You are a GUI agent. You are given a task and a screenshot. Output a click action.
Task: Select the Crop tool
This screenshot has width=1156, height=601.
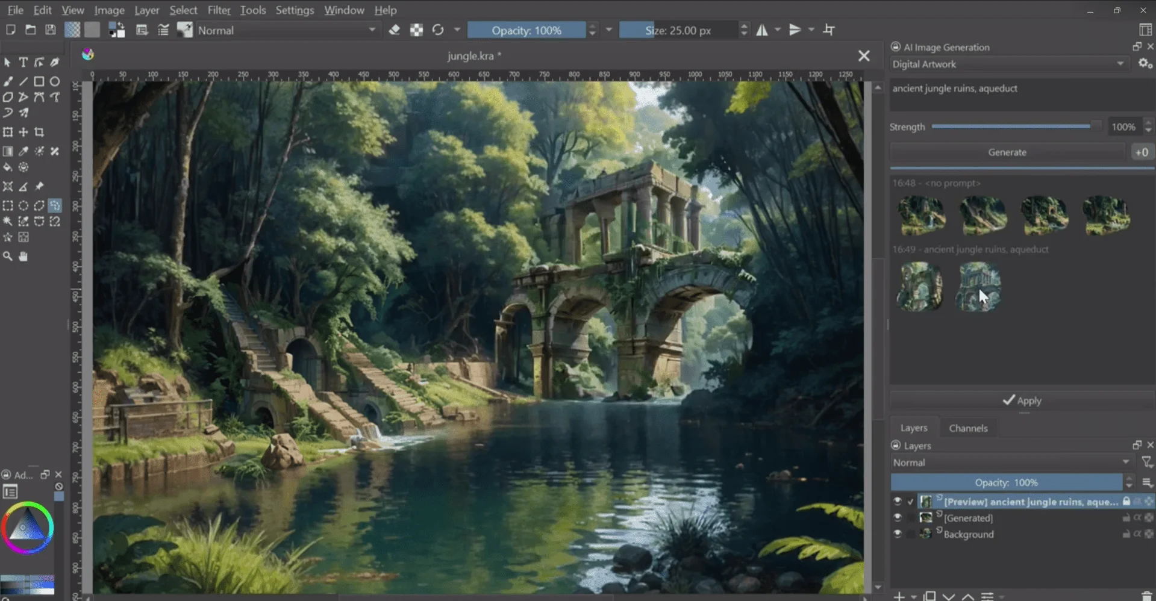39,132
